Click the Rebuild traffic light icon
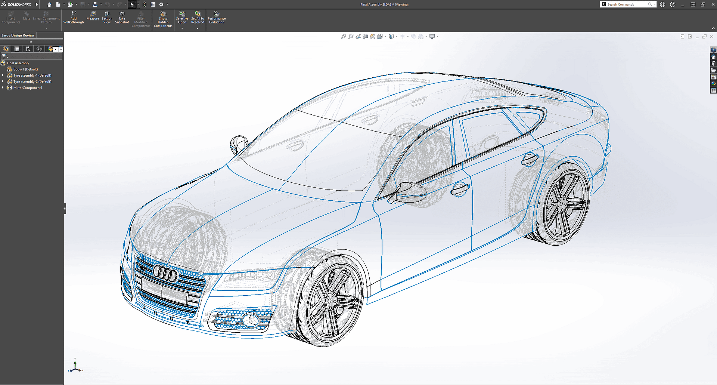This screenshot has height=385, width=717. pyautogui.click(x=144, y=4)
